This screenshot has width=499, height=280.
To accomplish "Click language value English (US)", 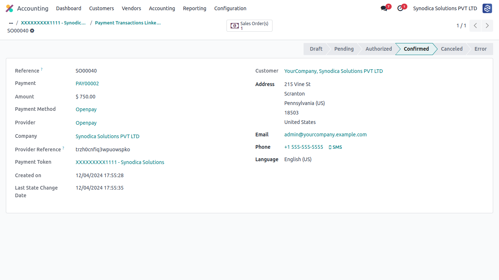I will point(298,159).
